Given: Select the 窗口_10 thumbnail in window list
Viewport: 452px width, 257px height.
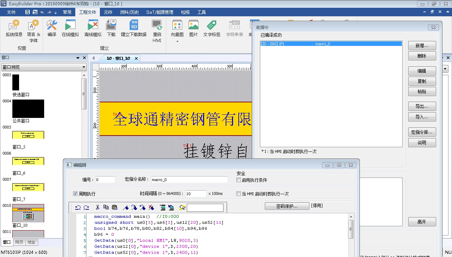Looking at the screenshot, I should (x=28, y=213).
